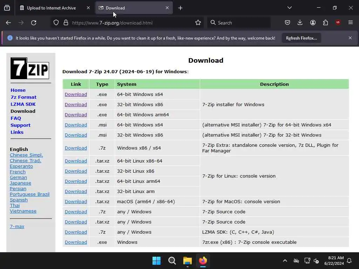Click Firefox icon in taskbar
The height and width of the screenshot is (269, 359).
[x=203, y=261]
